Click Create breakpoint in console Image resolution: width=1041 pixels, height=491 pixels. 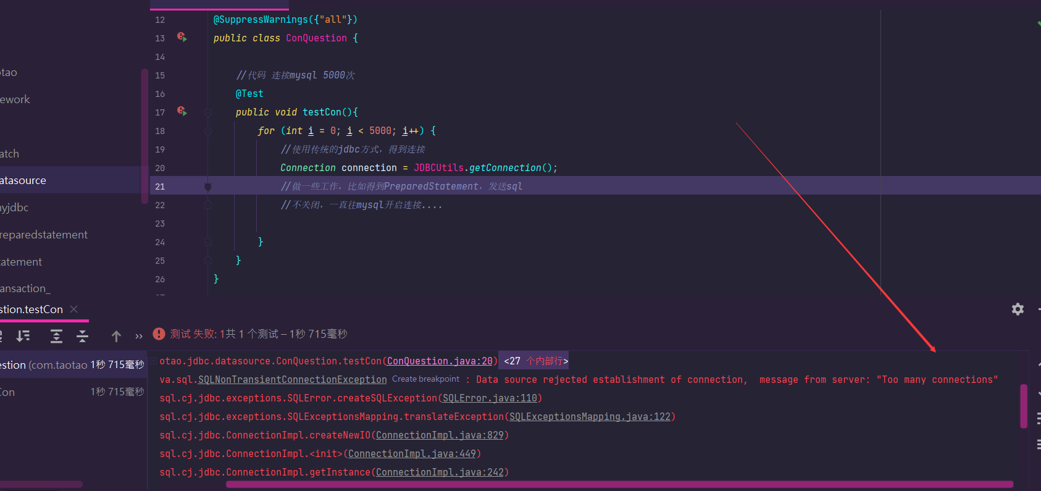point(425,379)
